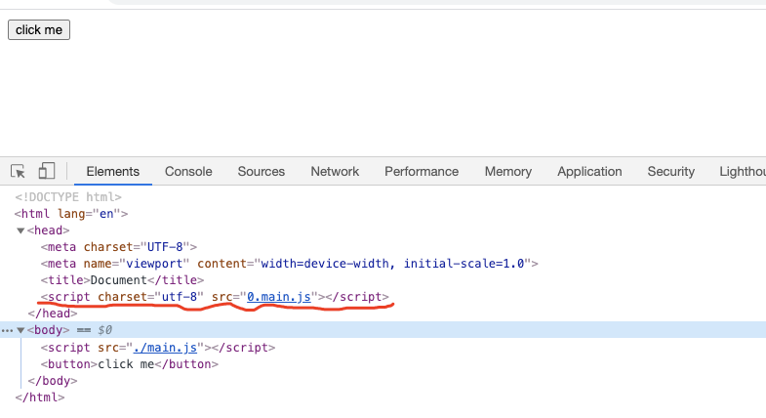Select the closing </body> tag row

click(53, 381)
